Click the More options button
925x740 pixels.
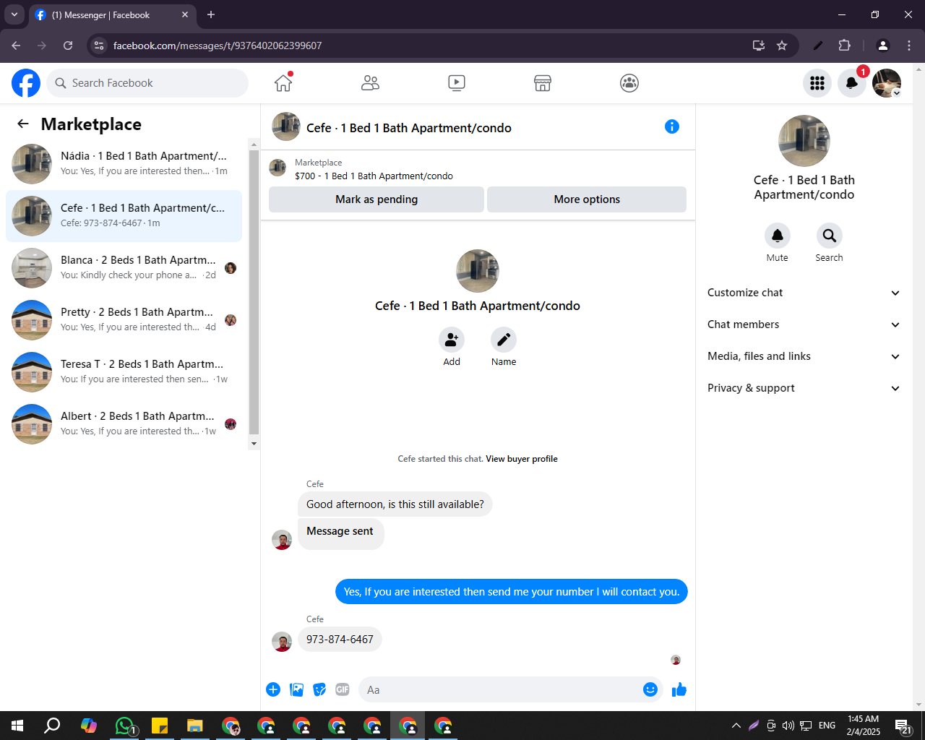click(x=587, y=199)
